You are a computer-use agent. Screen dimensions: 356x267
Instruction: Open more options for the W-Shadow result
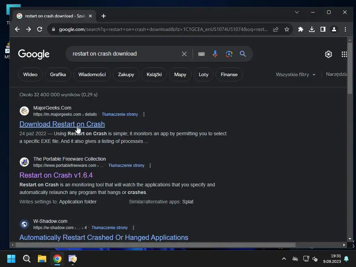[x=133, y=228]
